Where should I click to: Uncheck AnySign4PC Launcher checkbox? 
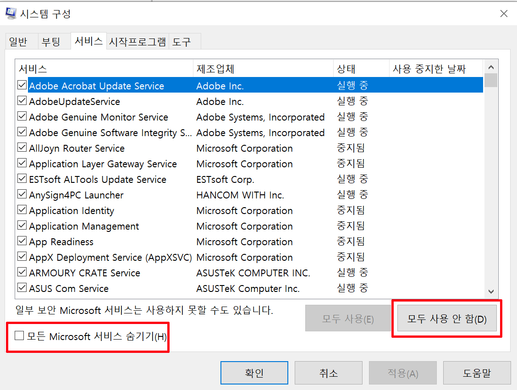pyautogui.click(x=22, y=194)
